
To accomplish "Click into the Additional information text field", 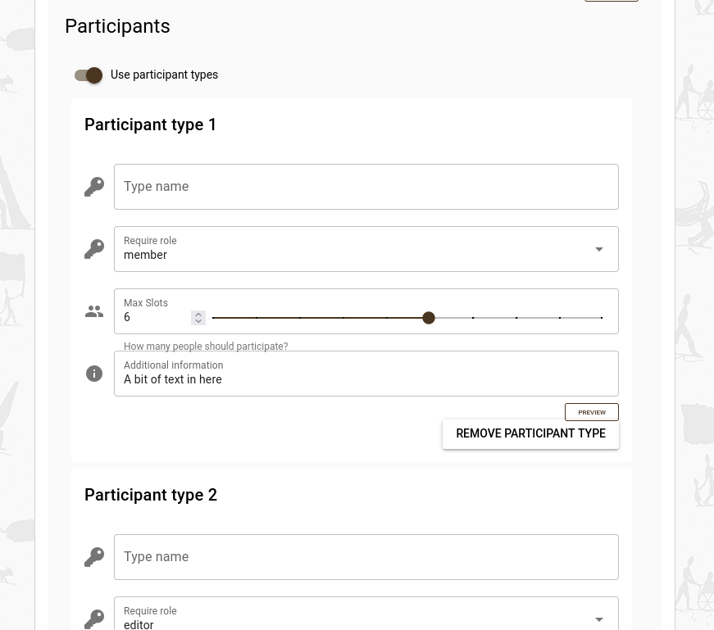I will pos(366,379).
